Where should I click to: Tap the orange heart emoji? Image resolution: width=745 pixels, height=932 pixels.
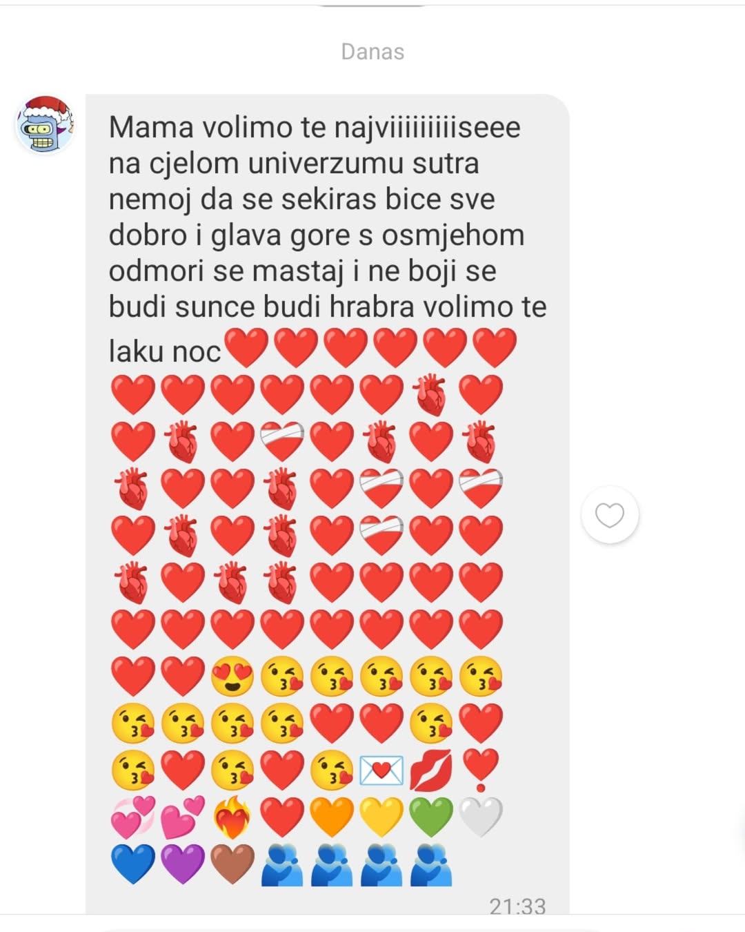click(332, 817)
